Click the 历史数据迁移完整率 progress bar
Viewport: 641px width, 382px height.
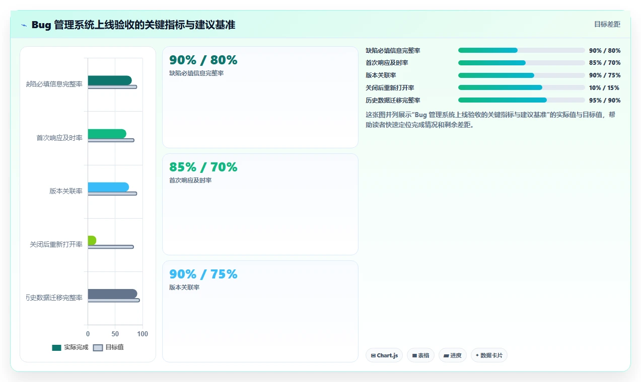pos(521,100)
